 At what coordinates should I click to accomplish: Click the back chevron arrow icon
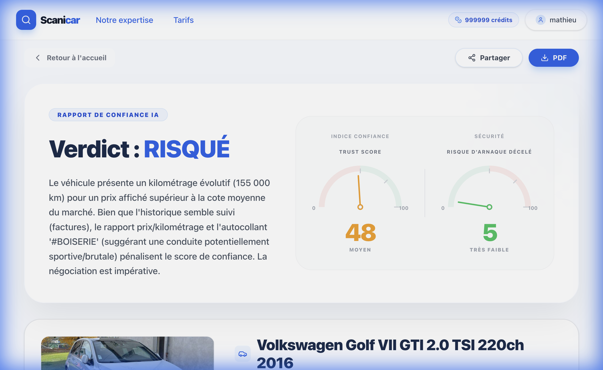38,58
